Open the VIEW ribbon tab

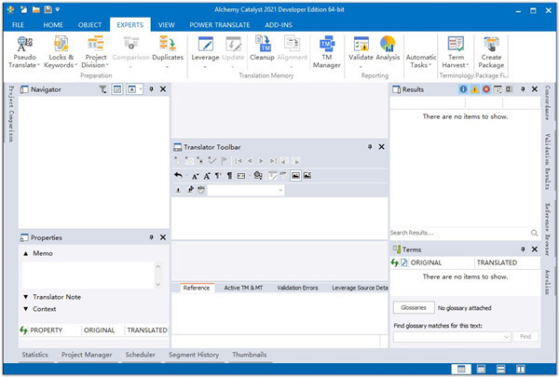tap(167, 25)
